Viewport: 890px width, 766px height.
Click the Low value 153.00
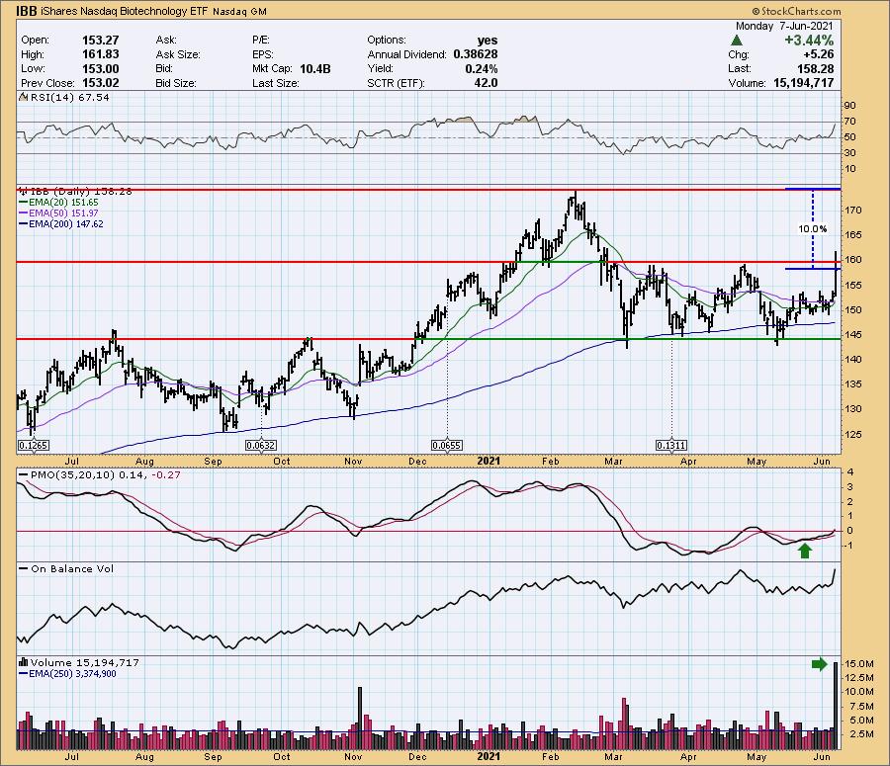(101, 68)
